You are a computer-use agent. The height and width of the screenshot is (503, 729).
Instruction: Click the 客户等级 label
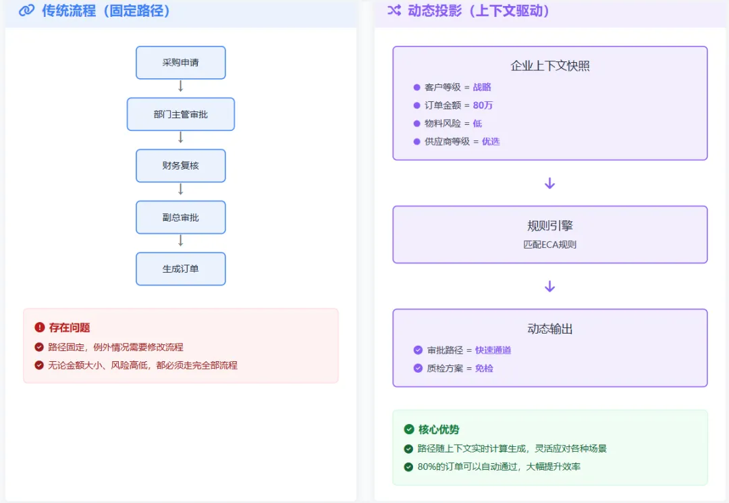[x=443, y=87]
